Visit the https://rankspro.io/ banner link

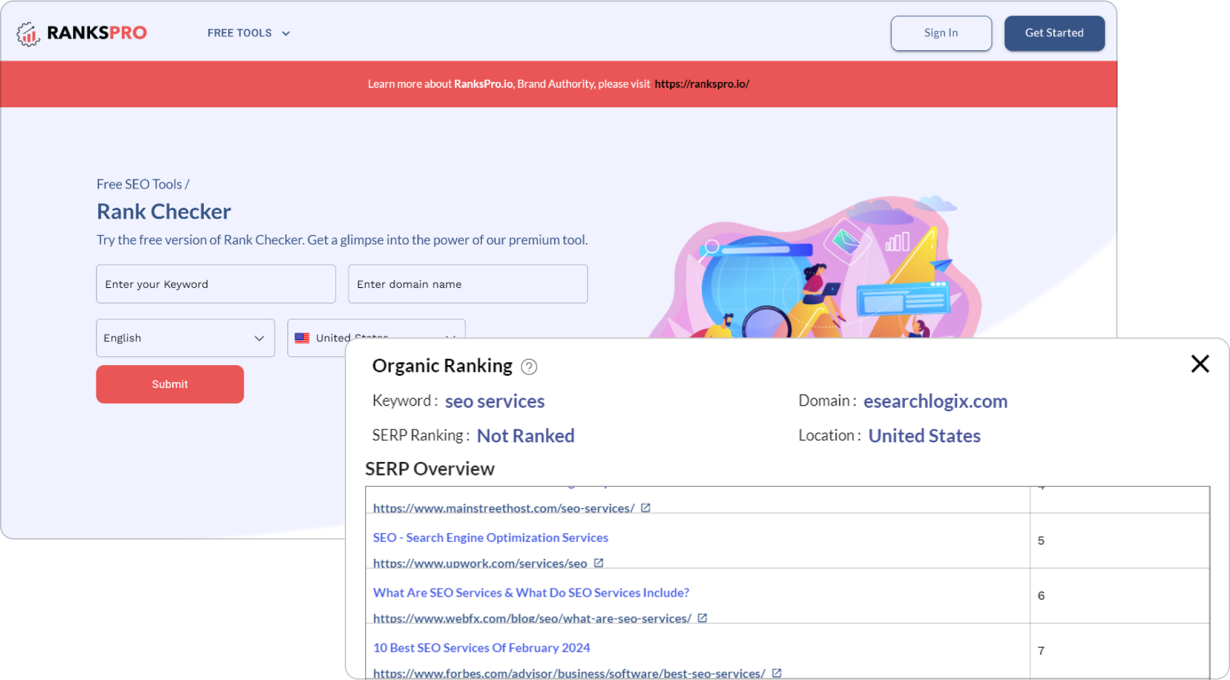tap(702, 84)
